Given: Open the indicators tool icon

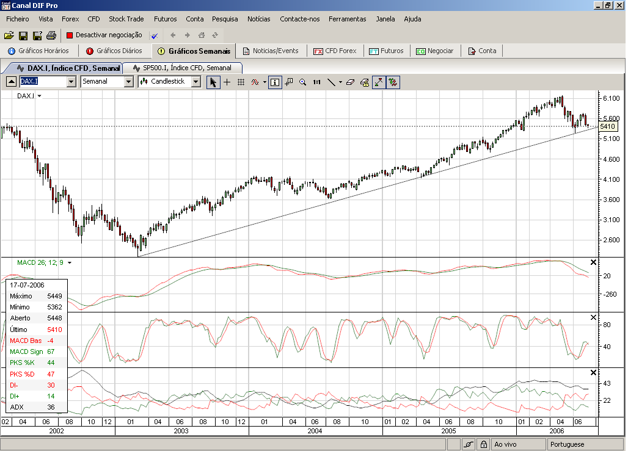Looking at the screenshot, I should point(255,82).
